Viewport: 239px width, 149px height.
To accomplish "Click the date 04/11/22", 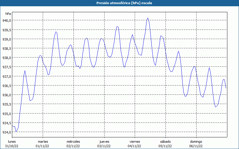I will tap(135, 146).
